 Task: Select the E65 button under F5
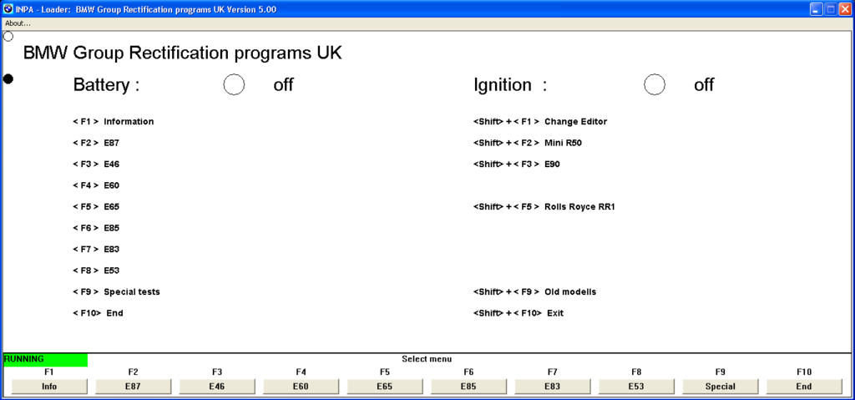pyautogui.click(x=386, y=387)
